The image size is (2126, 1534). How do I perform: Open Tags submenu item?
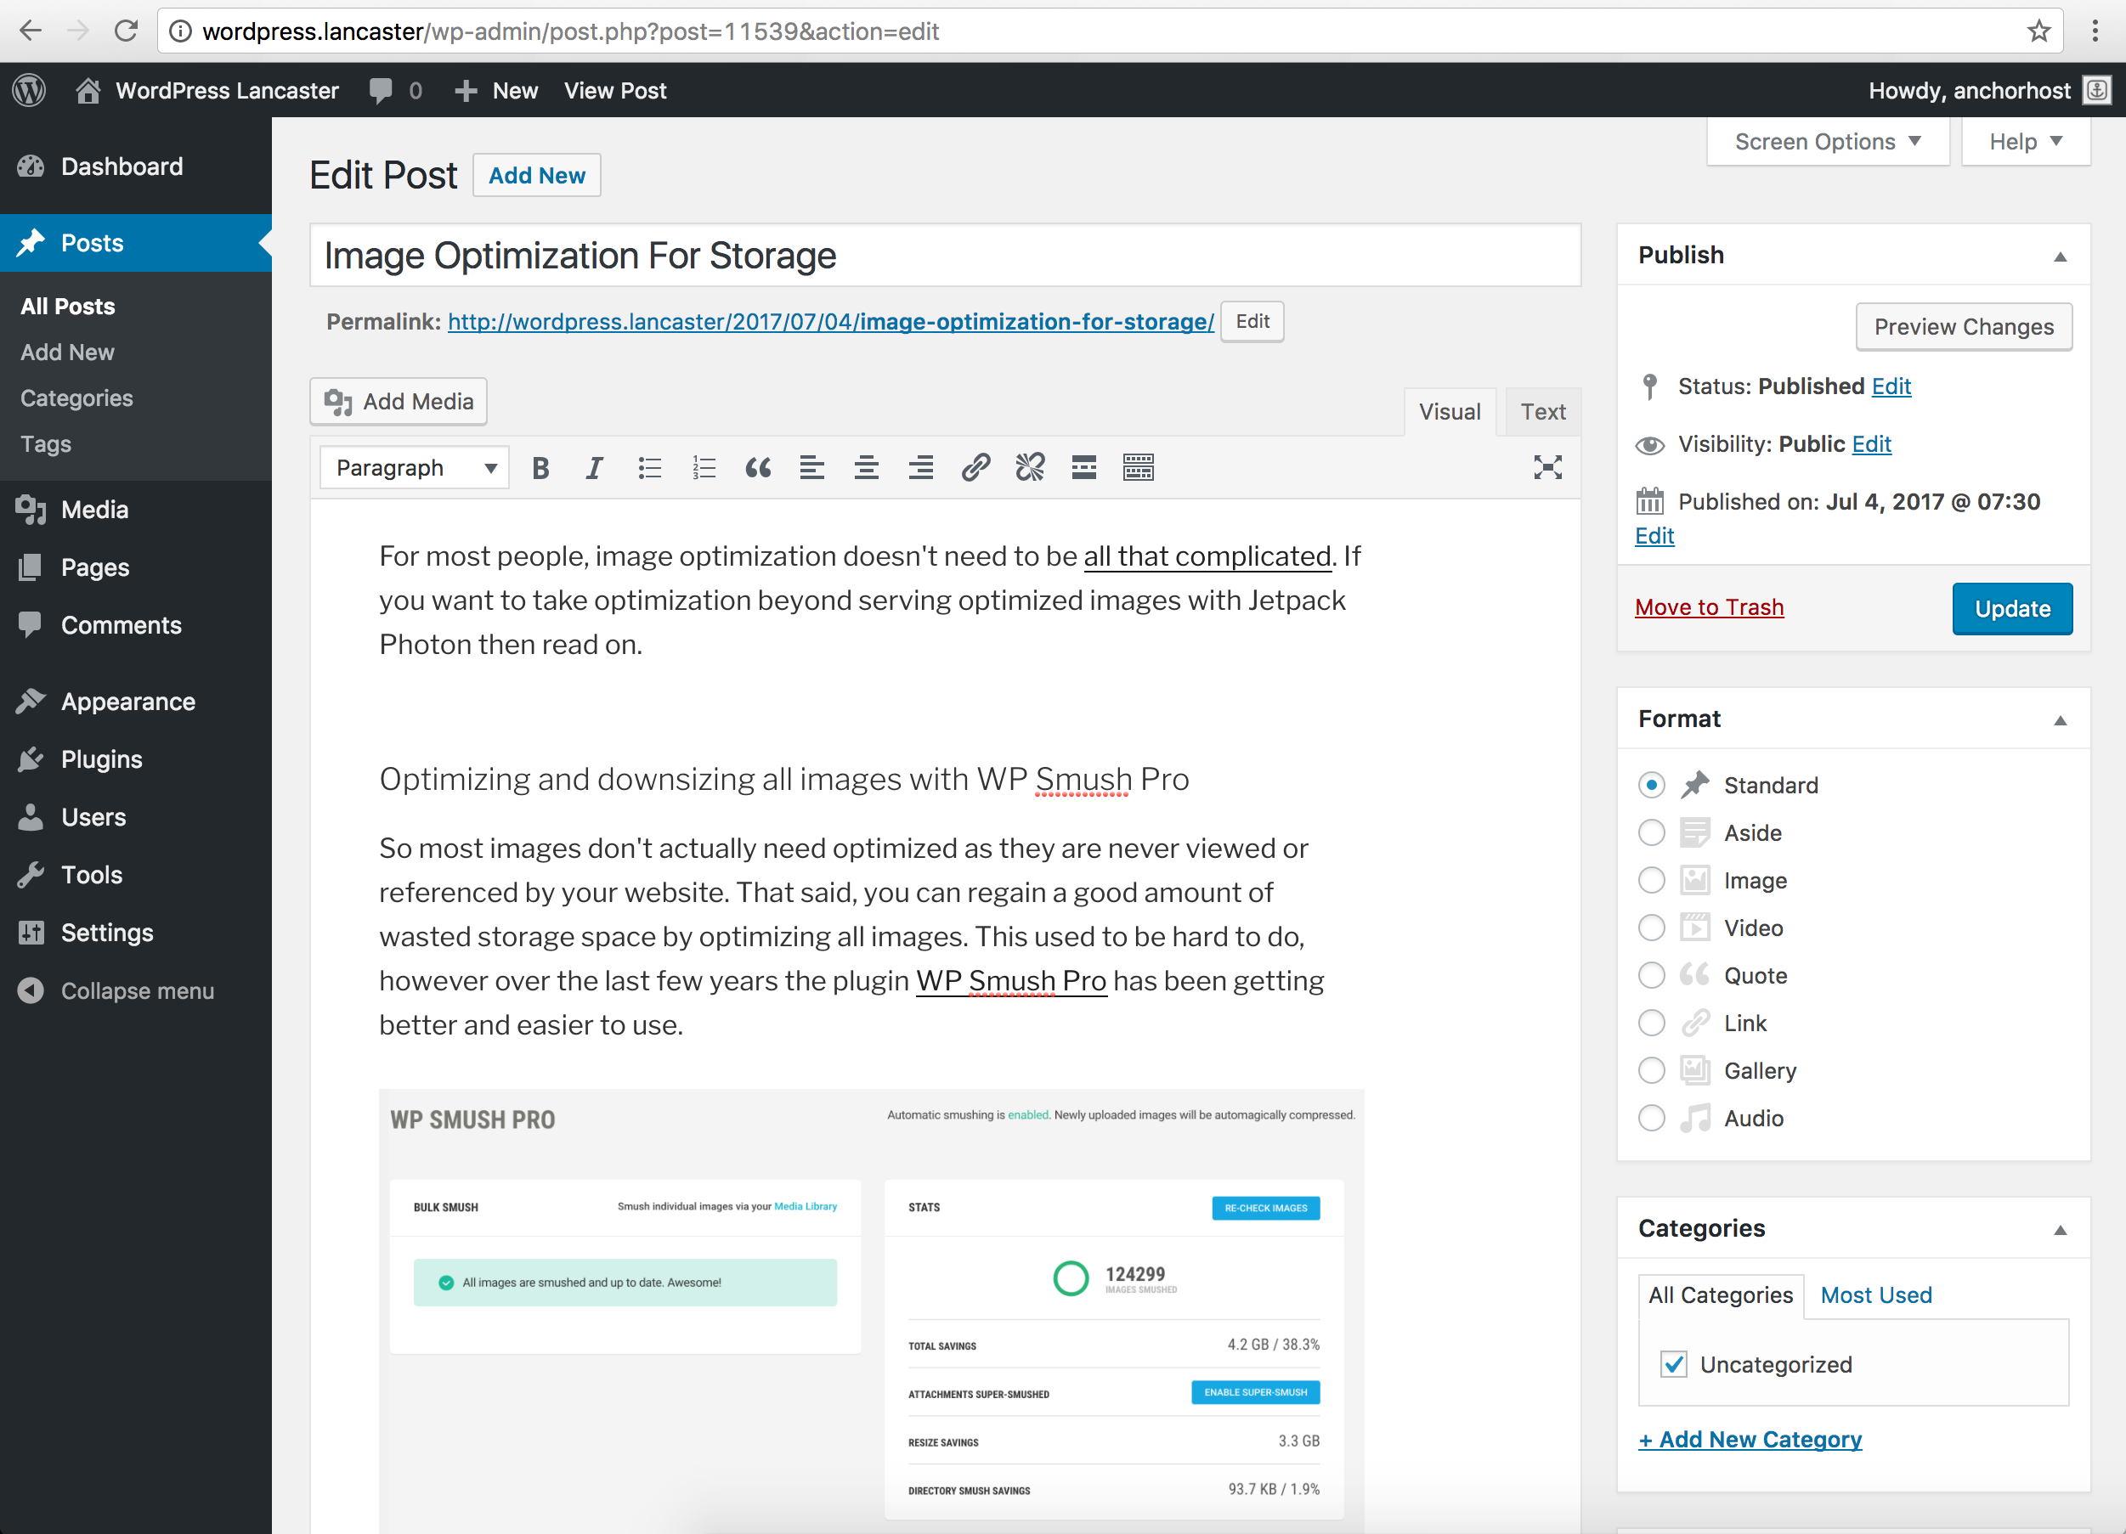point(46,444)
